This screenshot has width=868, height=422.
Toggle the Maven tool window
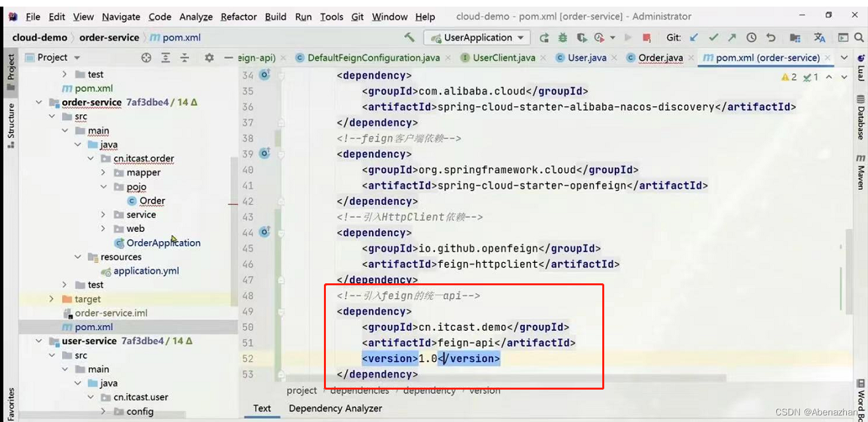(860, 172)
